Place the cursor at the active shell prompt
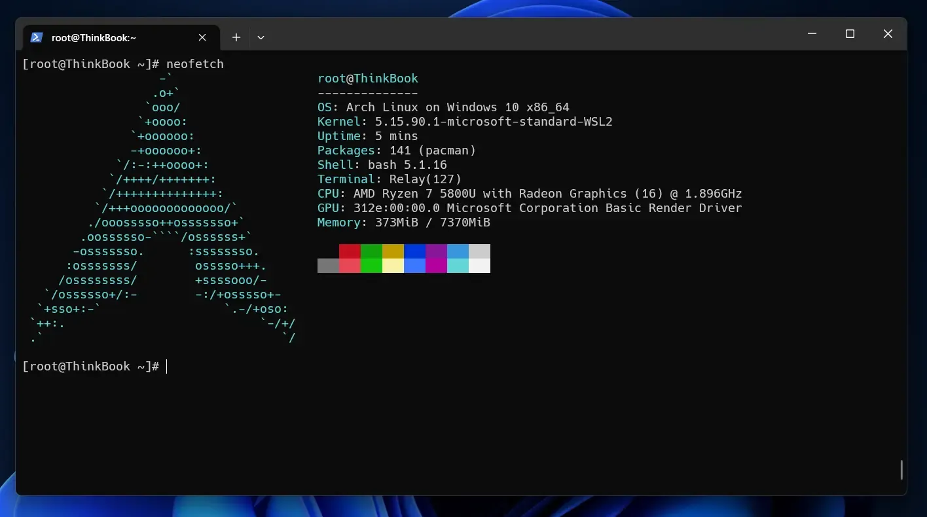This screenshot has height=517, width=927. [166, 366]
